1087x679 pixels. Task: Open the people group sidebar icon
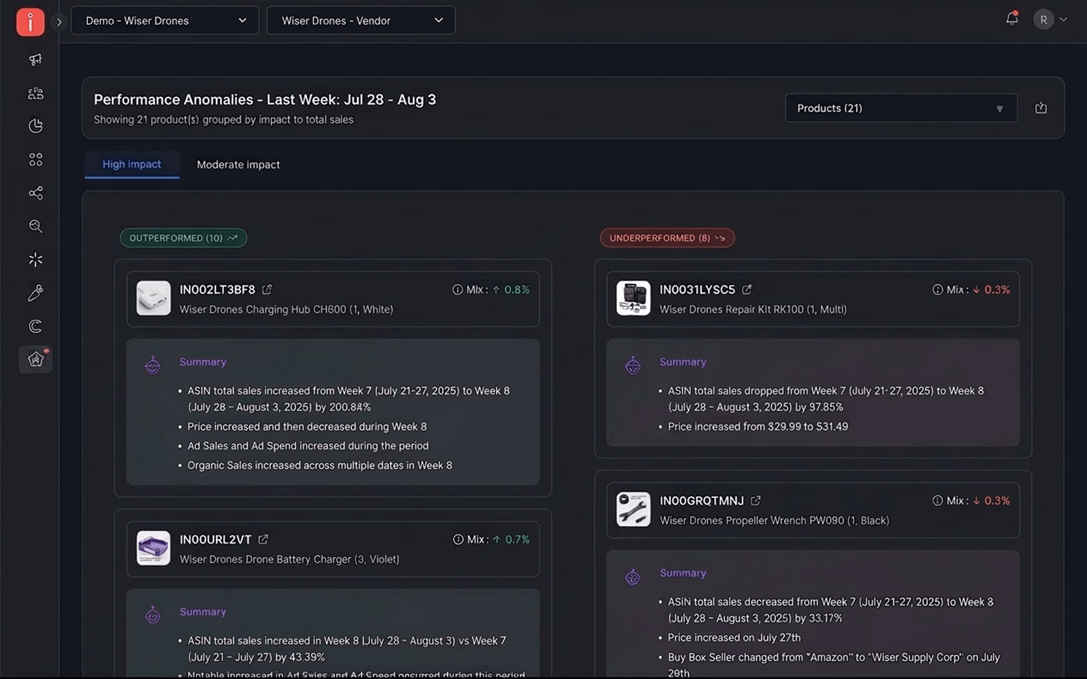click(x=35, y=93)
